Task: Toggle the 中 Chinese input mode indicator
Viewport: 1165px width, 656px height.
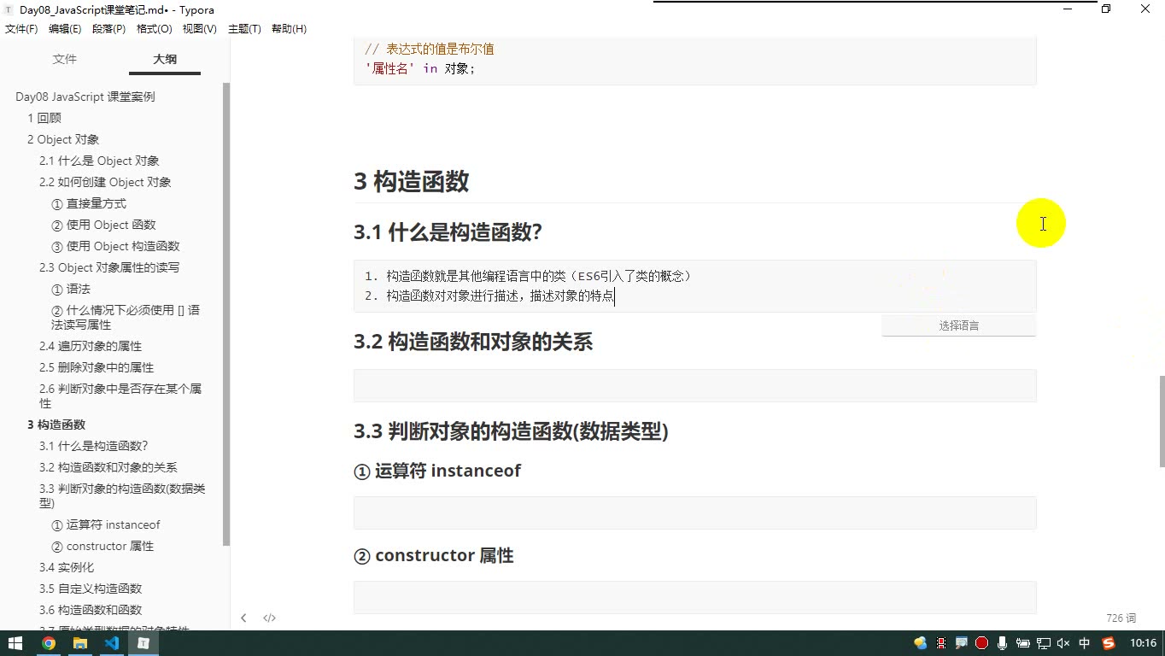Action: click(1085, 643)
